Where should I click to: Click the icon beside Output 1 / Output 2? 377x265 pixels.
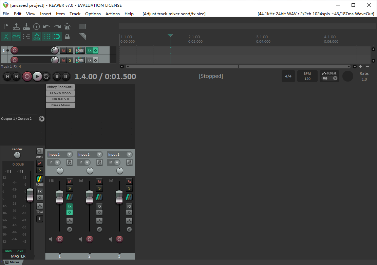click(42, 119)
